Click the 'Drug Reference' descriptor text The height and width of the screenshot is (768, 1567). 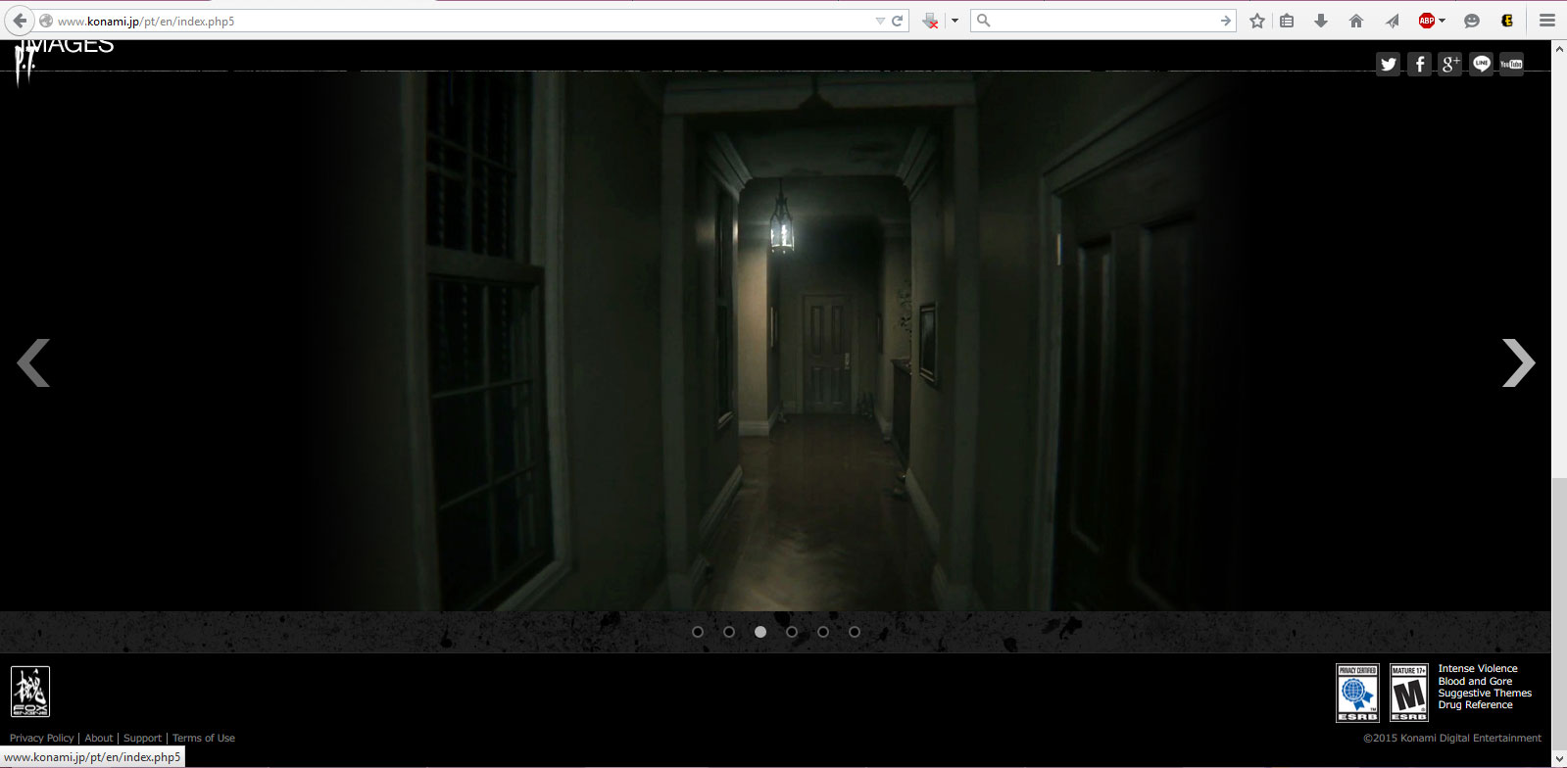(1475, 704)
